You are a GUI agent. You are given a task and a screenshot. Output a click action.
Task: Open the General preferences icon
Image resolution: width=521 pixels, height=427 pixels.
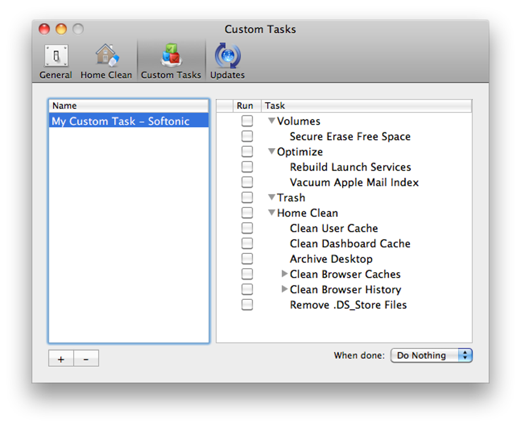tap(56, 56)
